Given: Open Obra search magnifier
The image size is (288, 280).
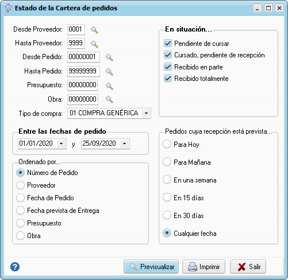Looking at the screenshot, I should pyautogui.click(x=109, y=99).
